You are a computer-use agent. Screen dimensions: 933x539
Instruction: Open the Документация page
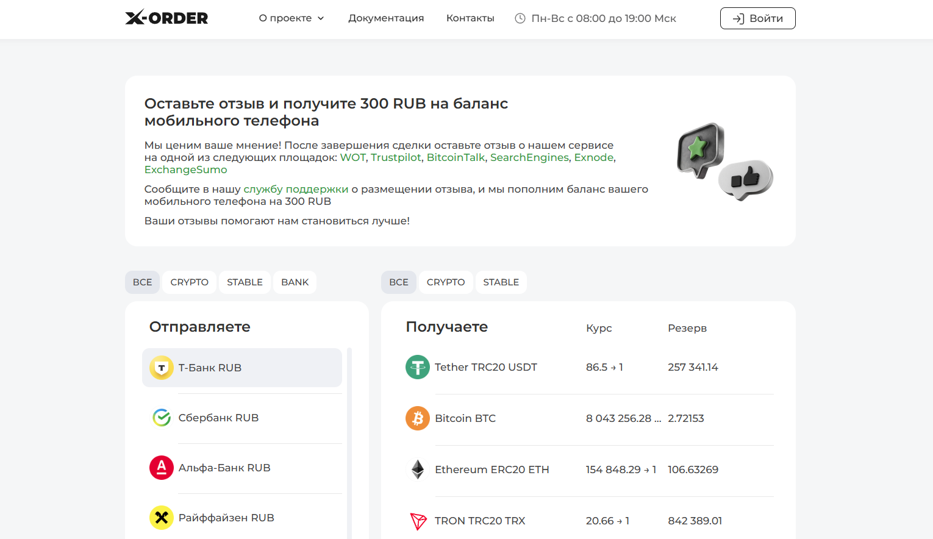pos(386,18)
